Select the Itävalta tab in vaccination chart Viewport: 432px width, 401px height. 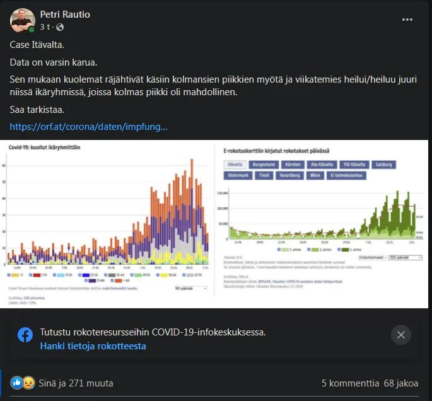235,165
